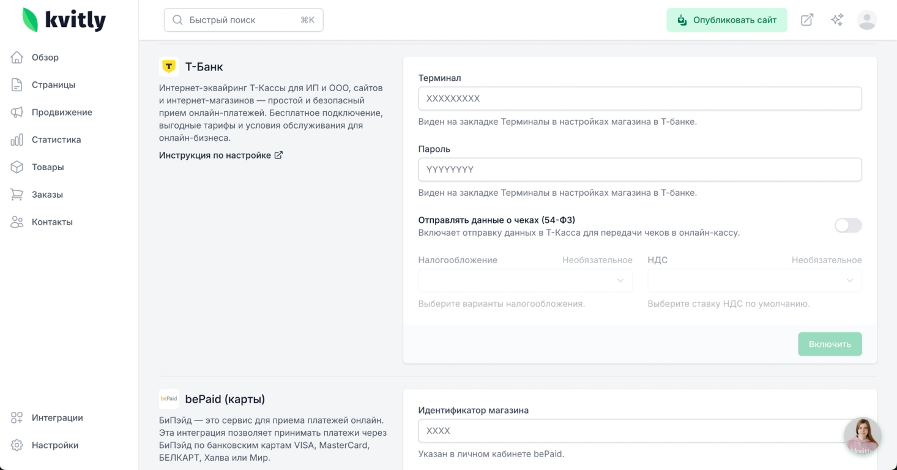Click the AI sparkles icon
The image size is (897, 470).
(837, 20)
